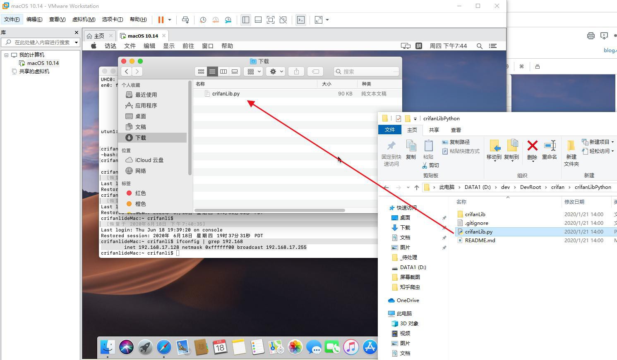This screenshot has width=617, height=360.
Task: Switch to 查看 ribbon tab in Explorer
Action: pos(456,130)
